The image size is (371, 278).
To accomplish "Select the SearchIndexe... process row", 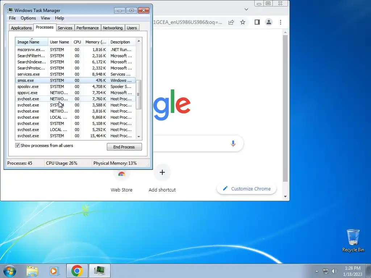I will (x=75, y=62).
